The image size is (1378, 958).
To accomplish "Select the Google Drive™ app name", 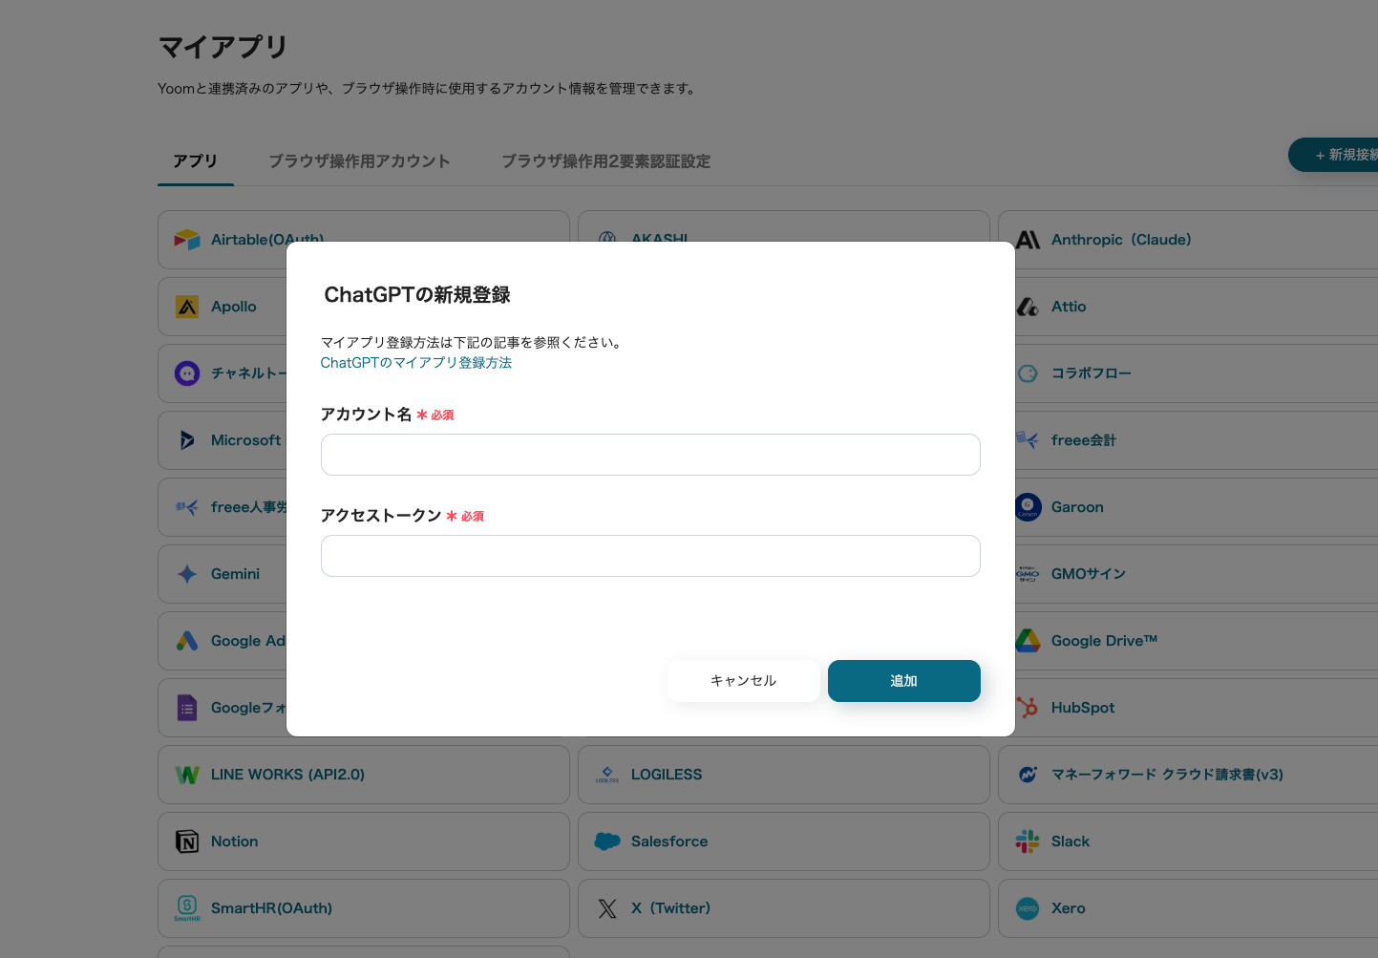I will coord(1104,641).
